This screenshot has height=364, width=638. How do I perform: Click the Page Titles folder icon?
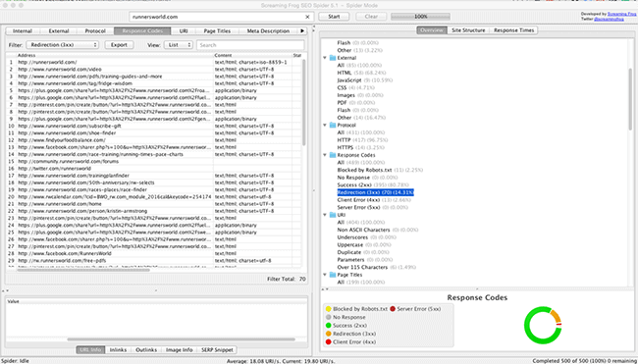click(333, 275)
